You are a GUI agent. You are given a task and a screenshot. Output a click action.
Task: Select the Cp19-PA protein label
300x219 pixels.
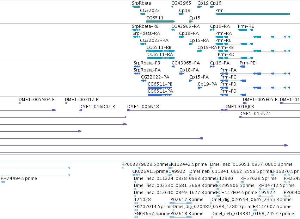(x=208, y=84)
